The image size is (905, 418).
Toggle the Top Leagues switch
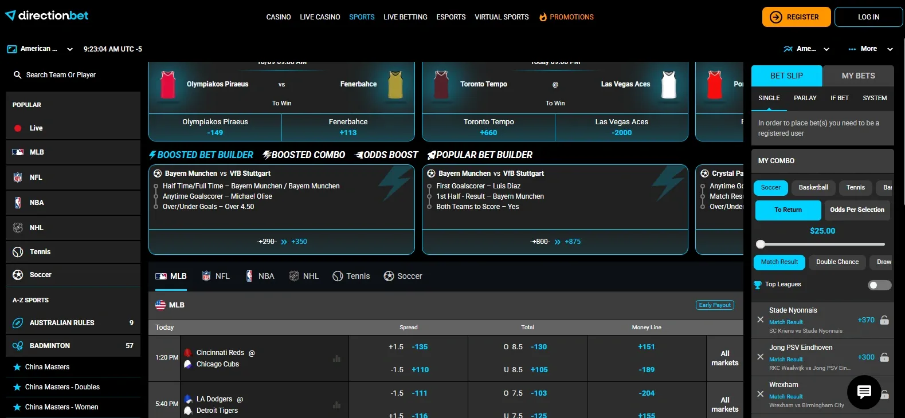tap(880, 285)
